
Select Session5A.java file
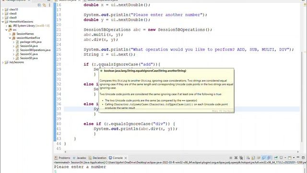[29, 46]
